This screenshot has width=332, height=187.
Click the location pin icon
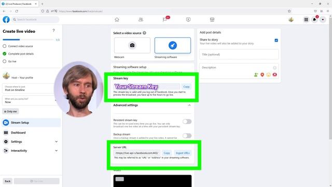click(262, 75)
